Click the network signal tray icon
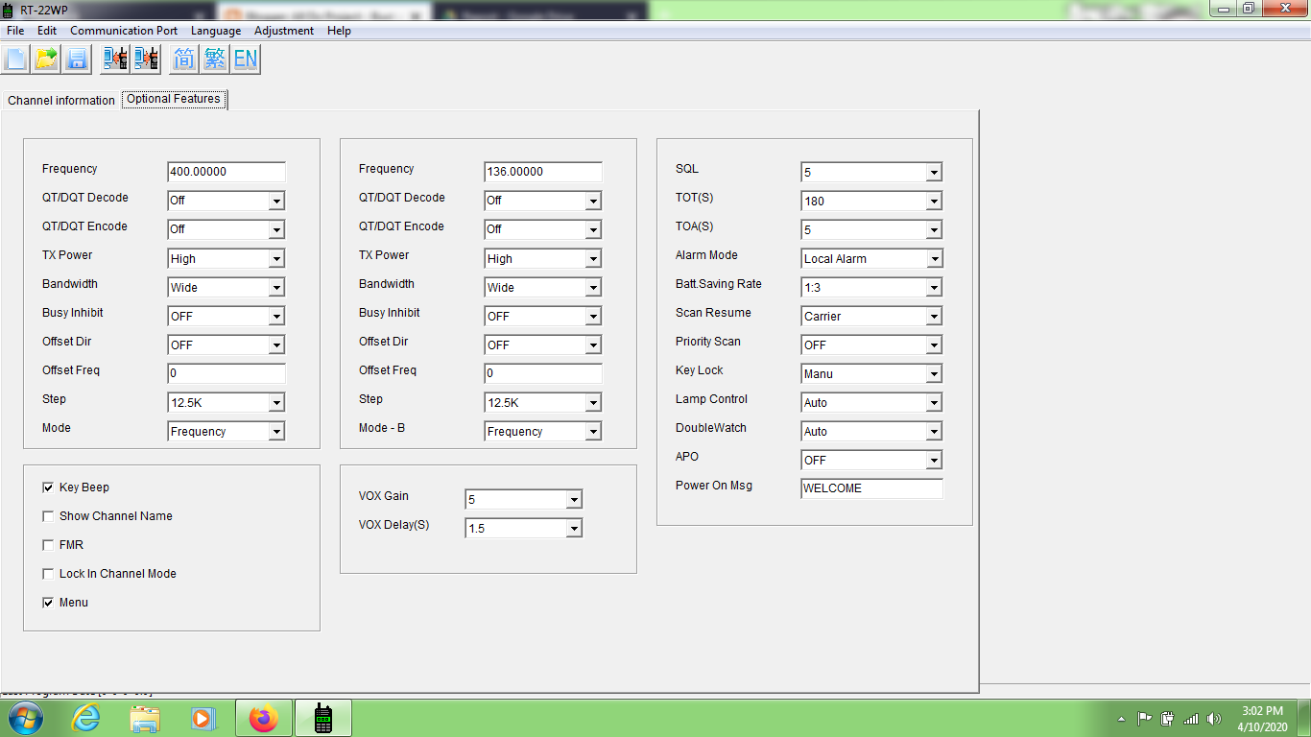 tap(1191, 718)
